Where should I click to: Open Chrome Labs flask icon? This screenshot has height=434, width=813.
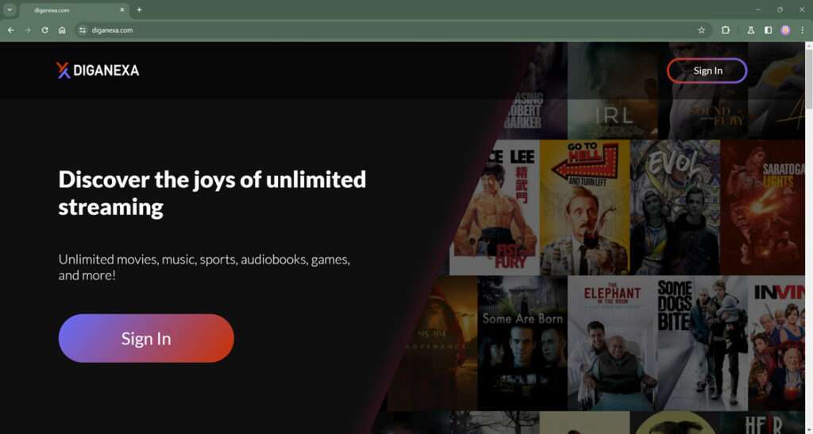click(x=750, y=30)
